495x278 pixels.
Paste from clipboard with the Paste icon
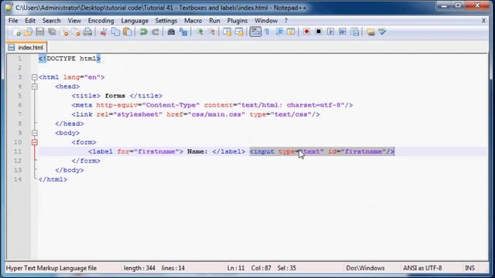tap(128, 32)
